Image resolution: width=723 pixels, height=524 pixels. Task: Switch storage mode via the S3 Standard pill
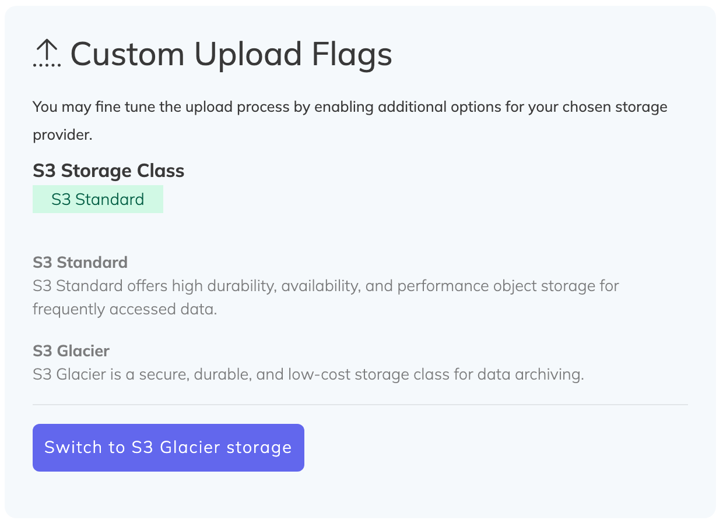click(x=98, y=199)
